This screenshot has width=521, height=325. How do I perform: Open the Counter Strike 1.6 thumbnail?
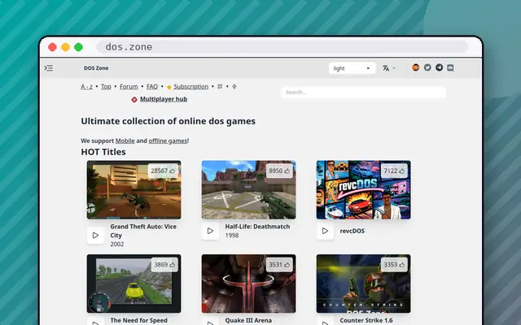(x=364, y=284)
